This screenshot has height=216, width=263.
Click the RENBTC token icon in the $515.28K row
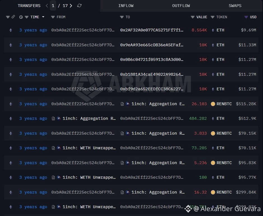pos(213,104)
